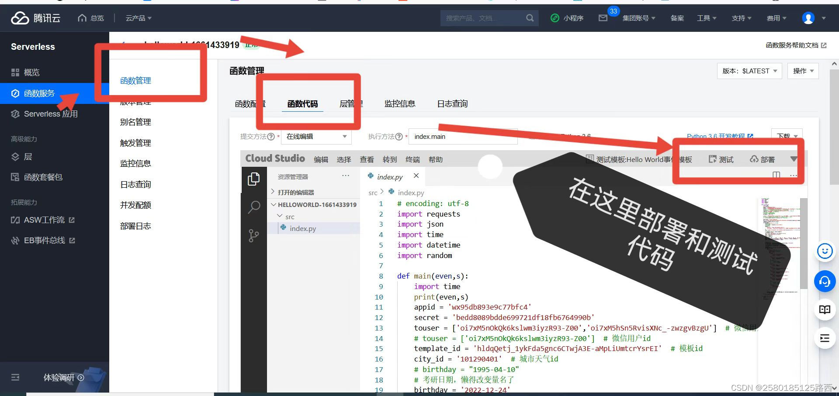Open the 函数服务帮助文档 link

tap(796, 45)
